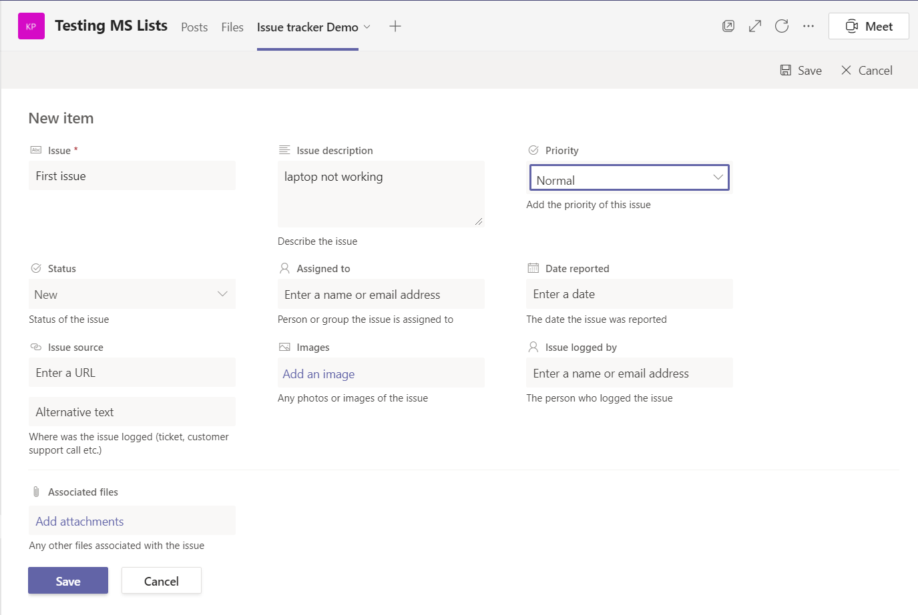Open the Priority dropdown showing Normal

[x=629, y=178]
